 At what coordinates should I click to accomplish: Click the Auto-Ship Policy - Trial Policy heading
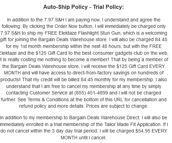coord(83,7)
